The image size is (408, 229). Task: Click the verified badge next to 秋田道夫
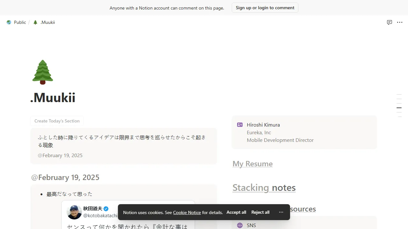[106, 208]
